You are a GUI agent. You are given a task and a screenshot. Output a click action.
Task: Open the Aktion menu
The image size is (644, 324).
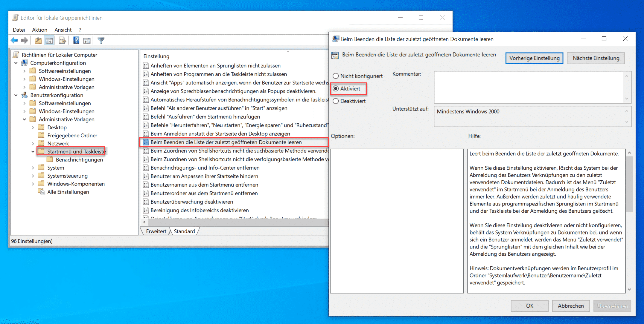pos(39,30)
